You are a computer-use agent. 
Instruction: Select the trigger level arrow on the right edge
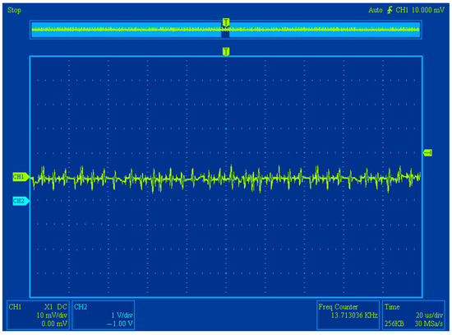point(427,152)
